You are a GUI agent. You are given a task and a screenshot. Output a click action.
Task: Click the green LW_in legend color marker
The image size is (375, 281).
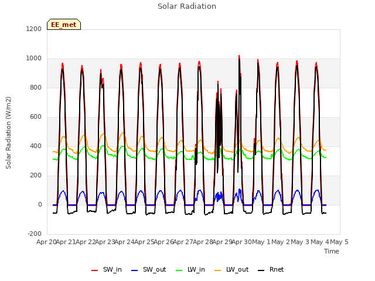179,270
